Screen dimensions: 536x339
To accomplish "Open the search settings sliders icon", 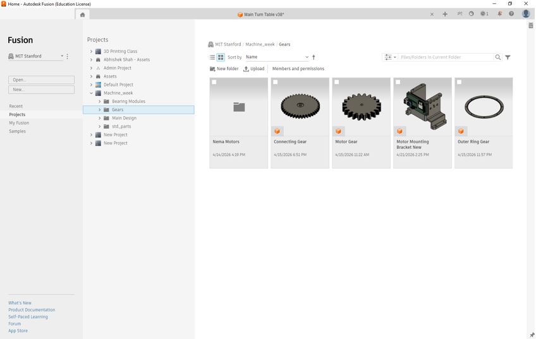I will click(x=390, y=57).
